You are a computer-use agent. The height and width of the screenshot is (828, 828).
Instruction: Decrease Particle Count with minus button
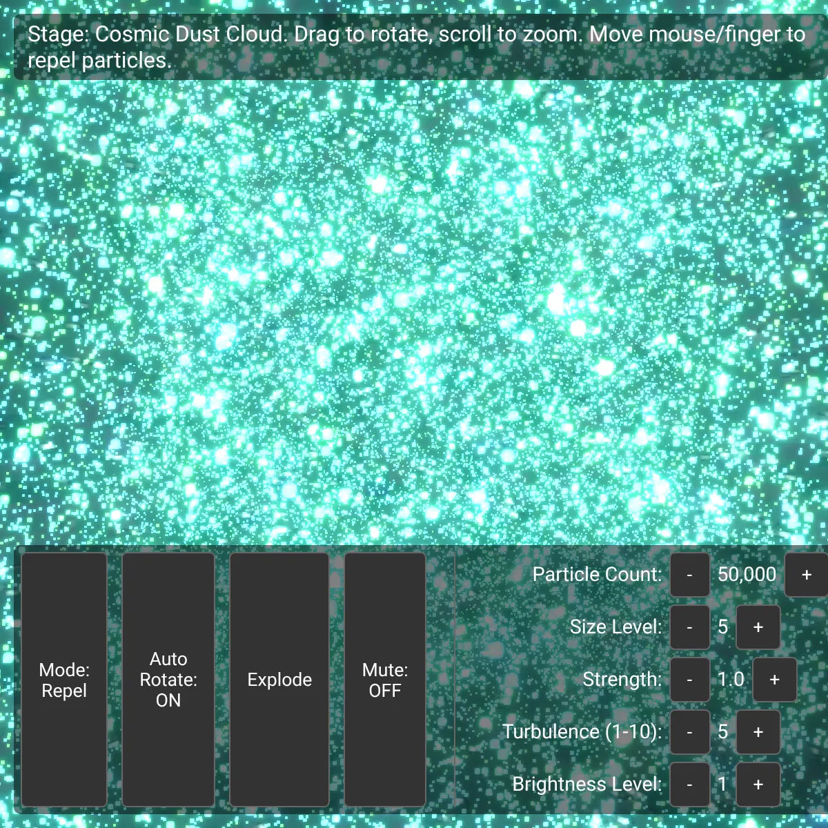click(x=689, y=575)
